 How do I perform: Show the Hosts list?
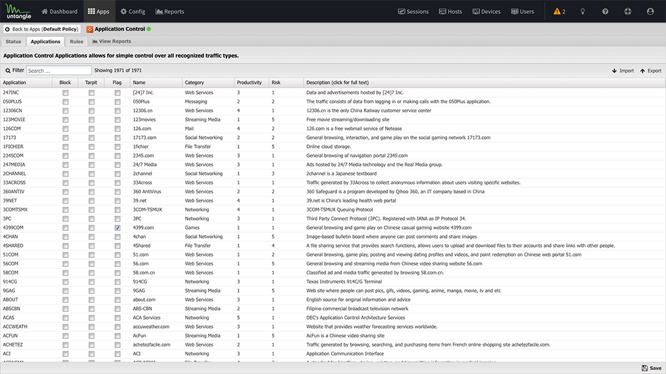coord(450,11)
